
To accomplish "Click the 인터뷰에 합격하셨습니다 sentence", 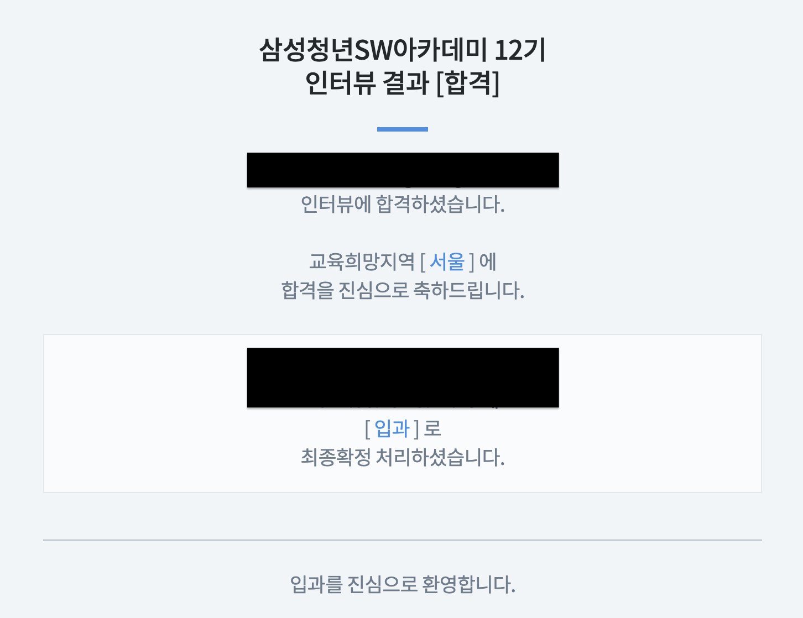I will click(x=403, y=205).
